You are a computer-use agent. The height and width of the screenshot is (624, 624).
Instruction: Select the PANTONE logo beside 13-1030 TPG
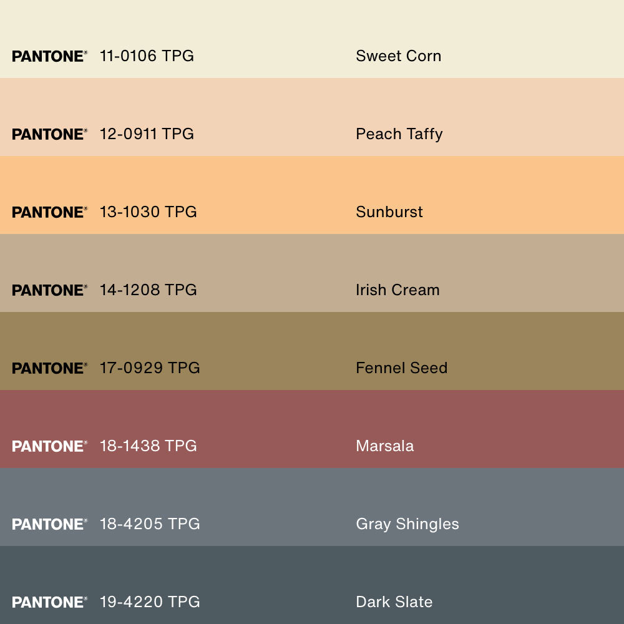(49, 212)
